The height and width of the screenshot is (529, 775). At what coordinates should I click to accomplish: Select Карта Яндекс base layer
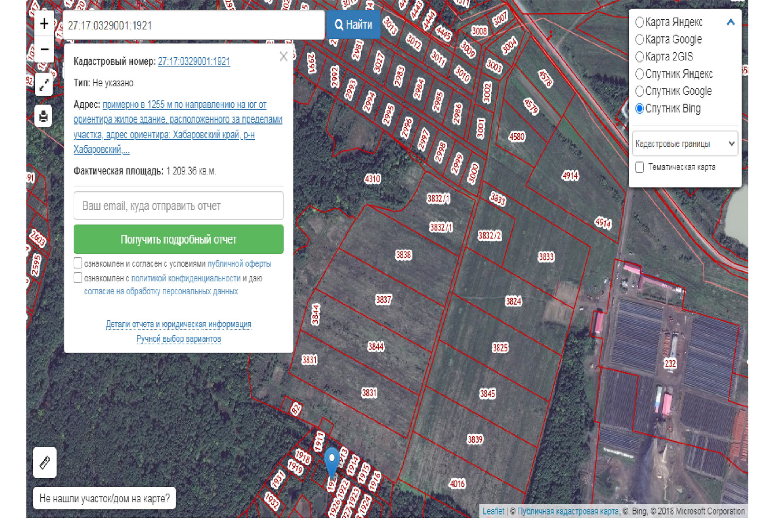click(640, 22)
